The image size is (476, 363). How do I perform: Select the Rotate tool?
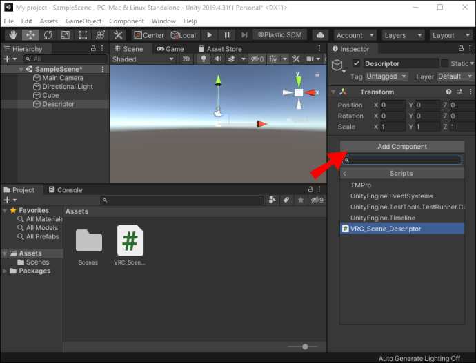[x=48, y=35]
